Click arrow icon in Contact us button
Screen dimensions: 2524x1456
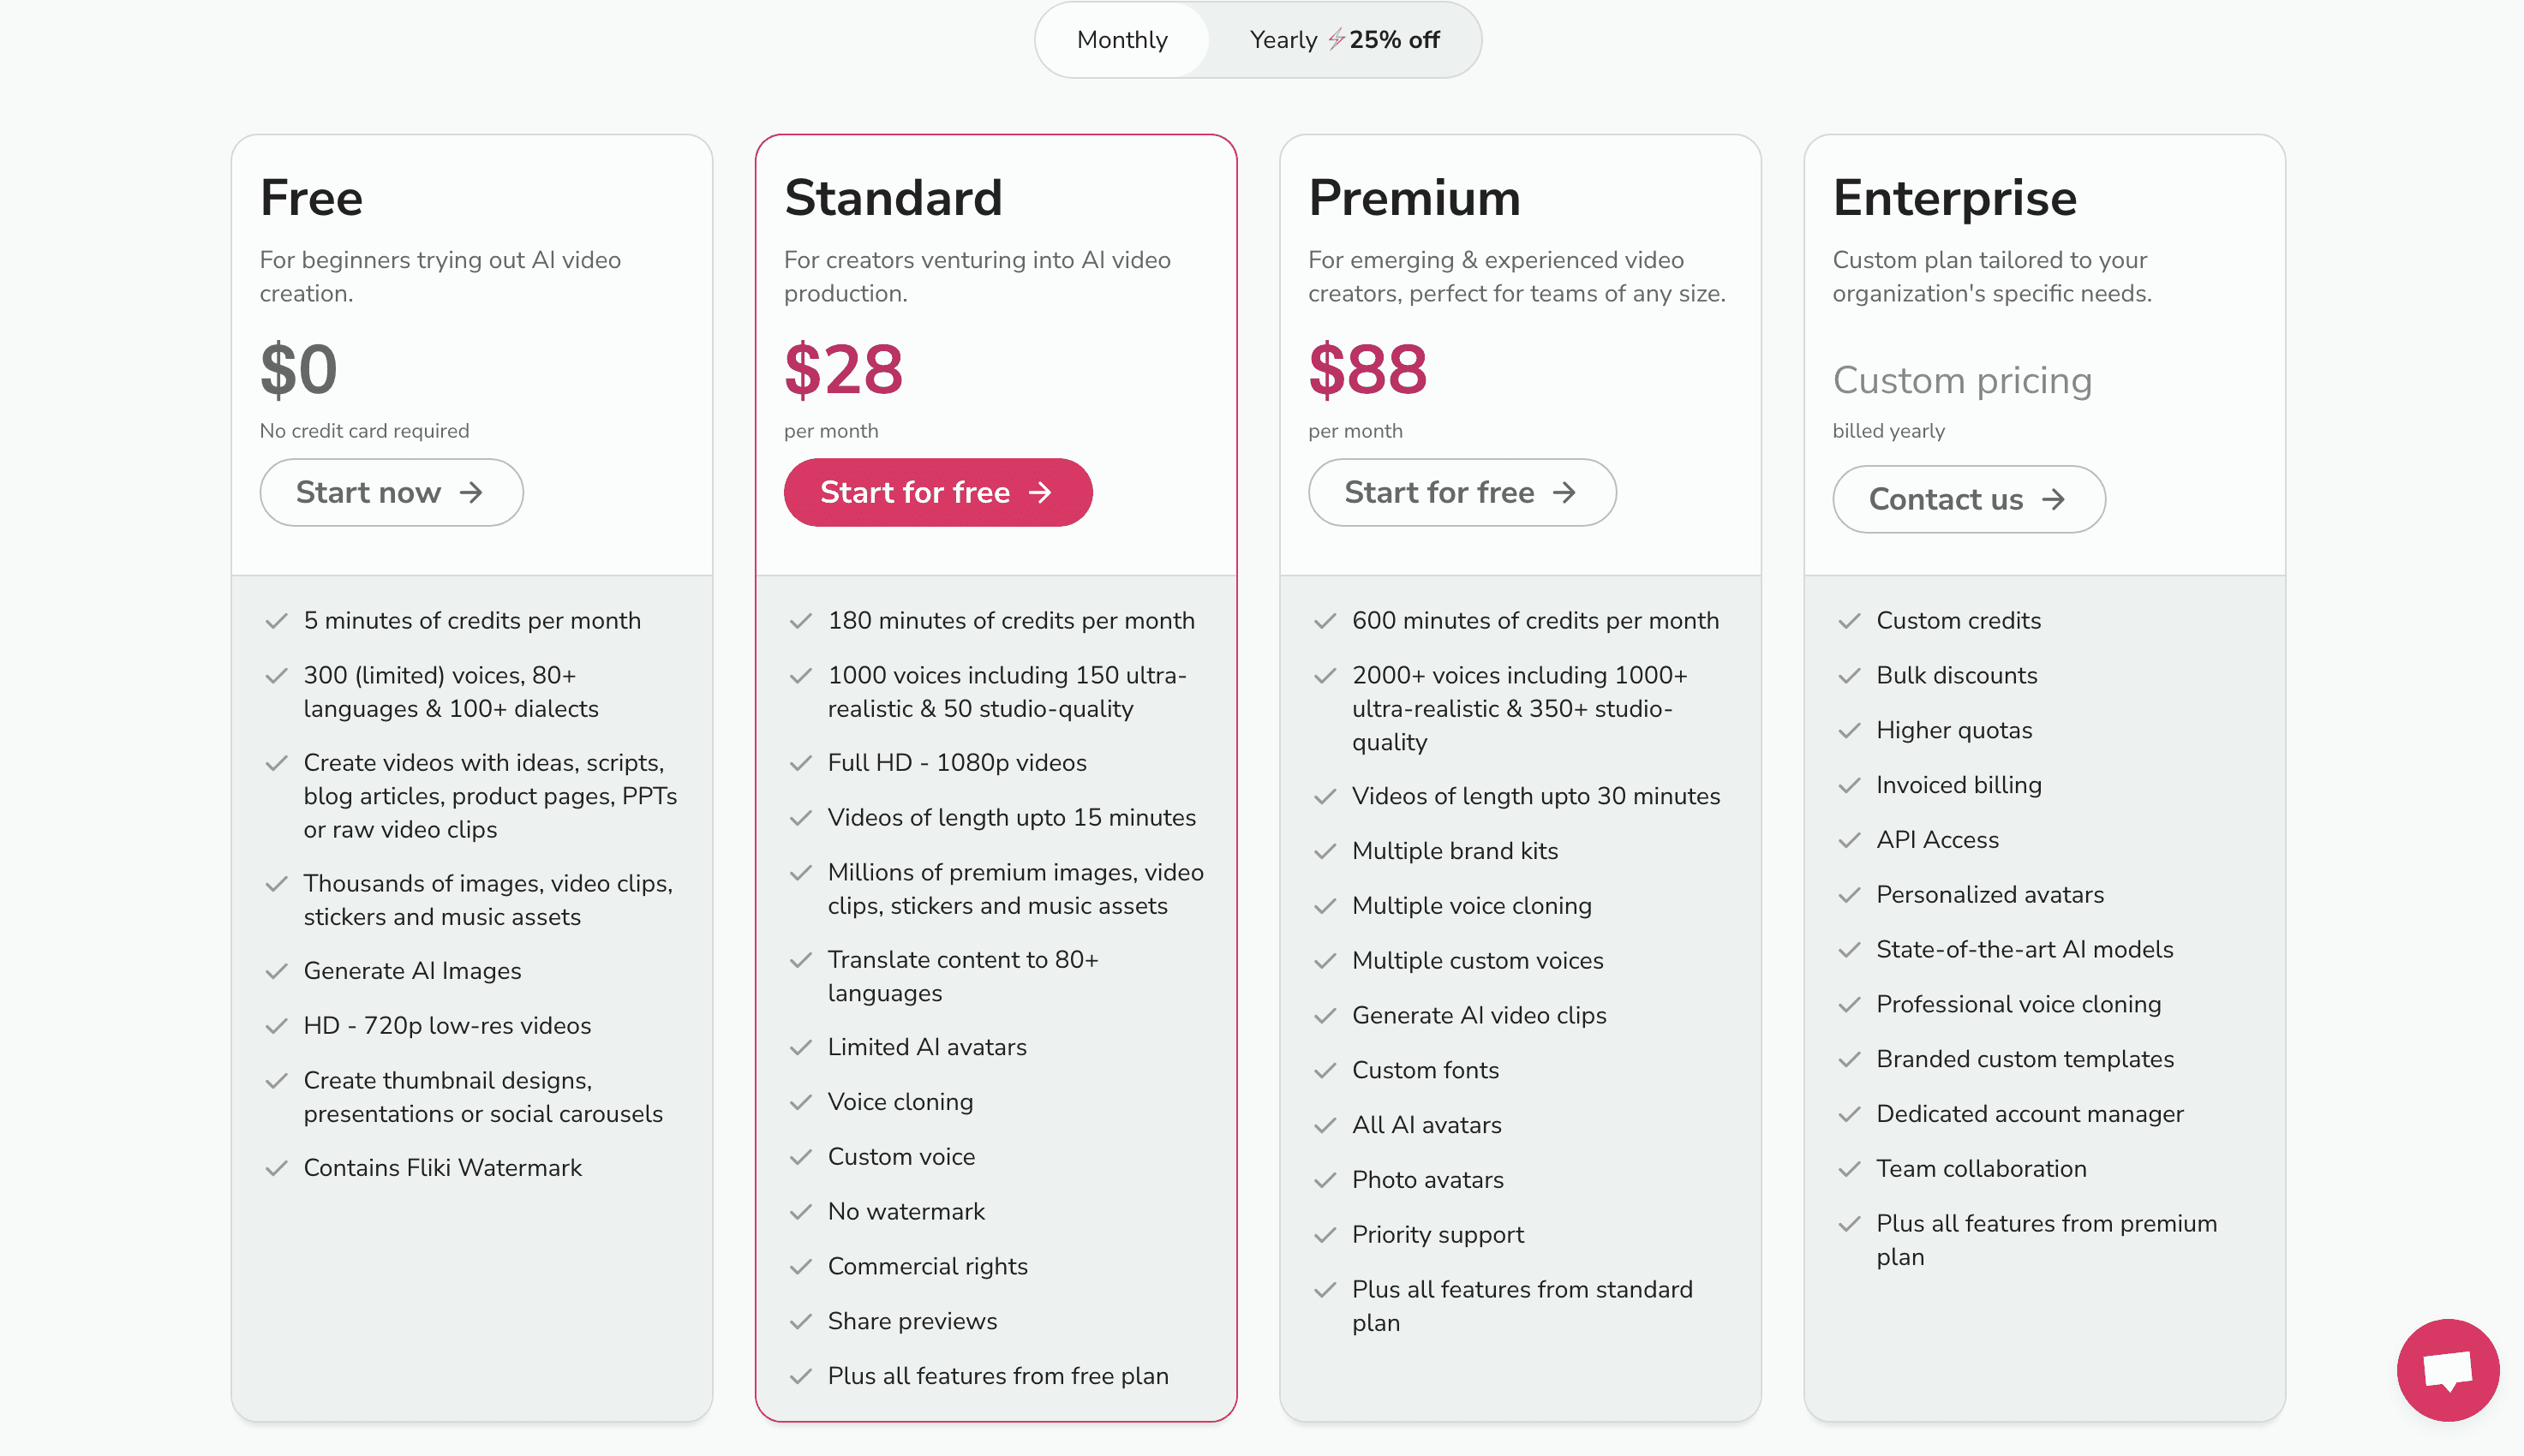click(x=2053, y=499)
